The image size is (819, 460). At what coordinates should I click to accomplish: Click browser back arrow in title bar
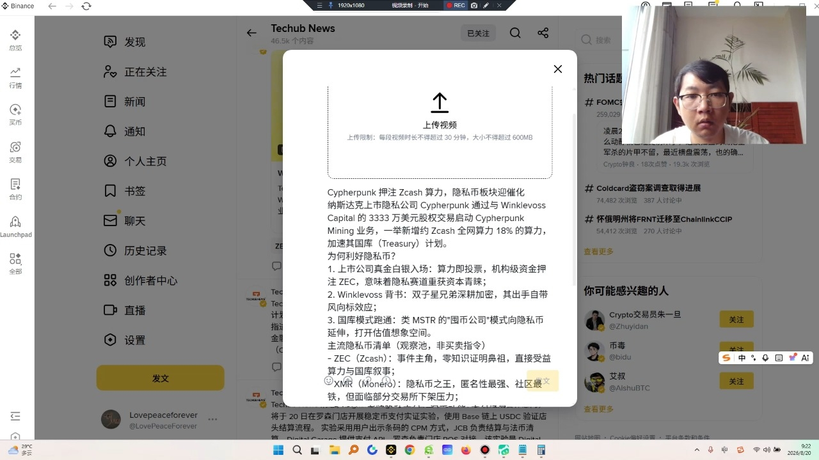pos(52,6)
